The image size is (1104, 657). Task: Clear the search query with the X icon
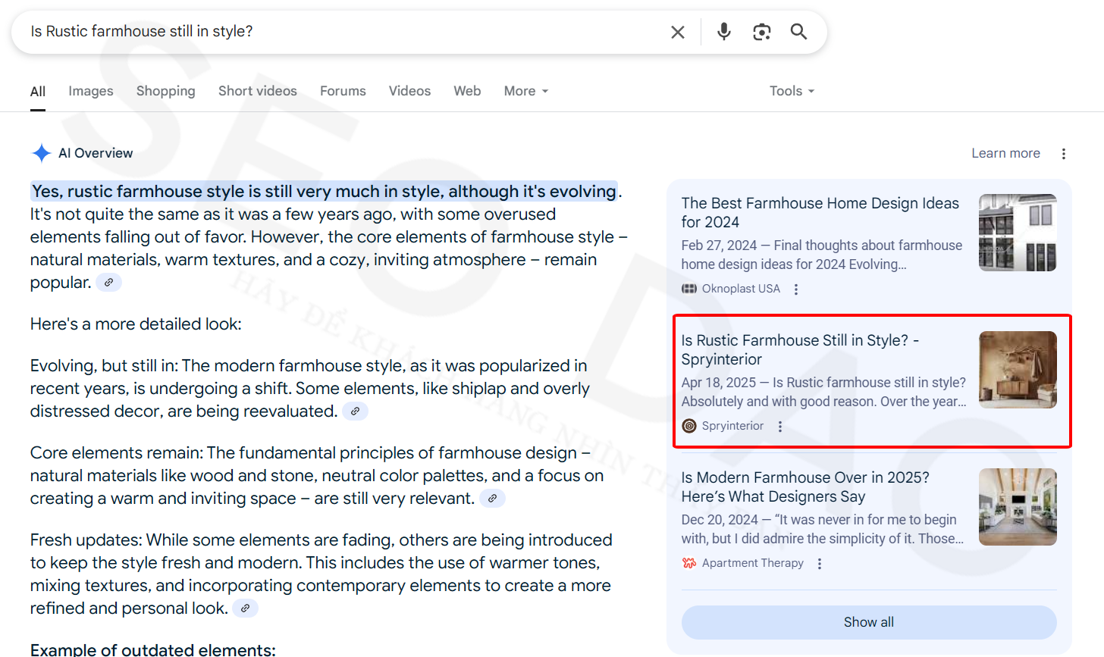coord(677,32)
